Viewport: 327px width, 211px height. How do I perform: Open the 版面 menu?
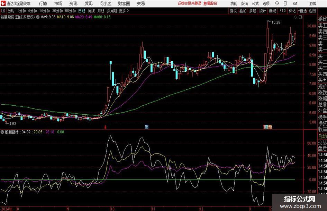point(244,3)
